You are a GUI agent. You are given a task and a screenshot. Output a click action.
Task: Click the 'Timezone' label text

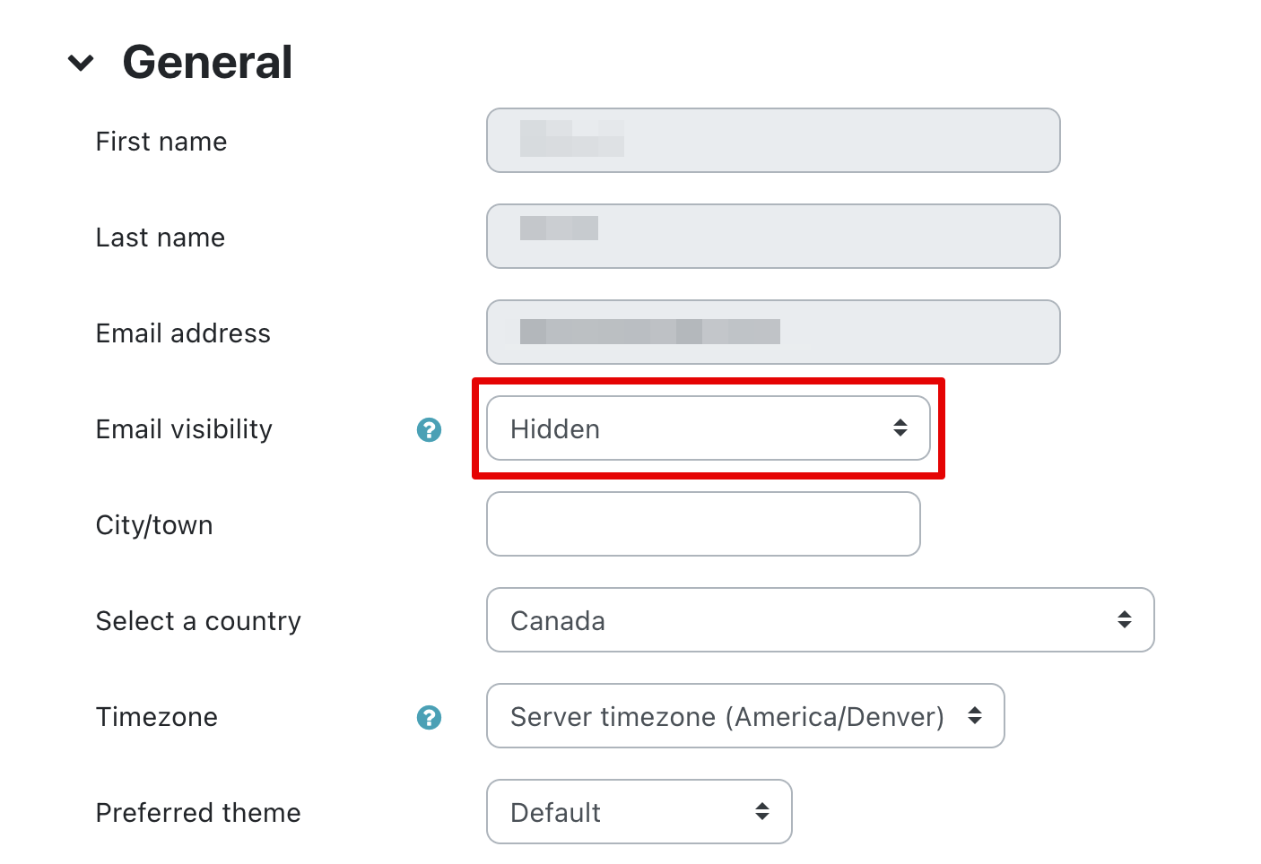point(157,717)
